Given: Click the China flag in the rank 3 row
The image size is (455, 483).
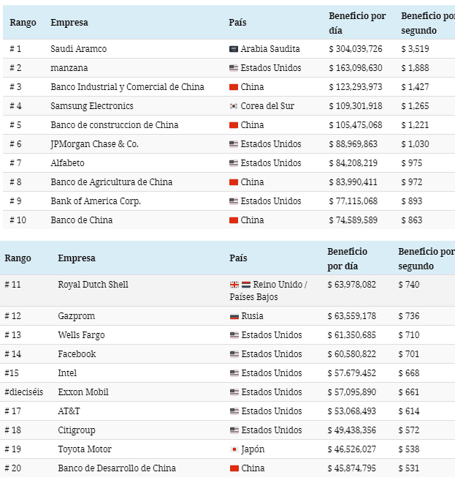Looking at the screenshot, I should (x=234, y=87).
